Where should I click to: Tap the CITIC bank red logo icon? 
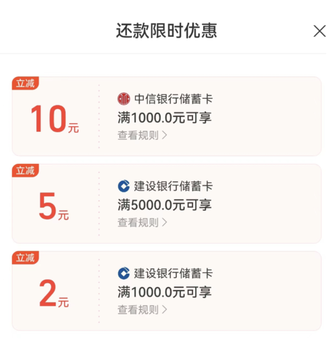click(x=124, y=99)
